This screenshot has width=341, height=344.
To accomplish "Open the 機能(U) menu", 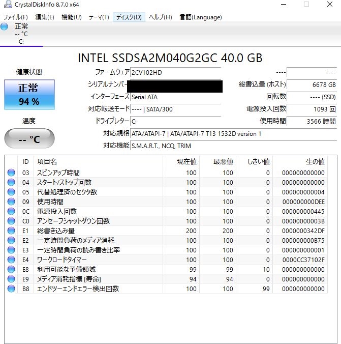I will (x=72, y=17).
